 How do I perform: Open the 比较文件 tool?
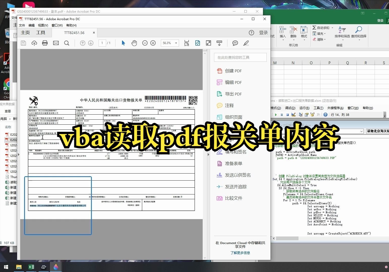(233, 198)
